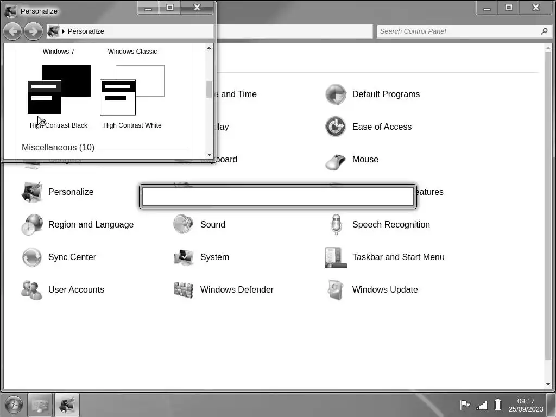Open the Default Programs icon
The image size is (556, 417).
pos(336,94)
